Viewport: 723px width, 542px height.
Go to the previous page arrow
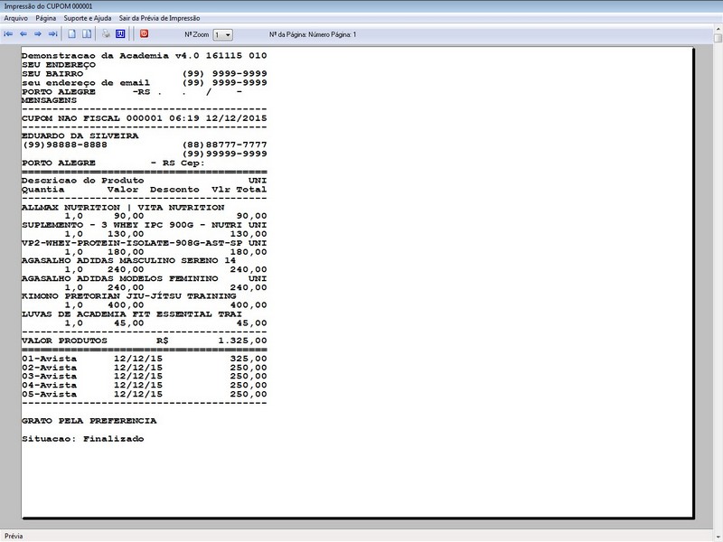[23, 34]
